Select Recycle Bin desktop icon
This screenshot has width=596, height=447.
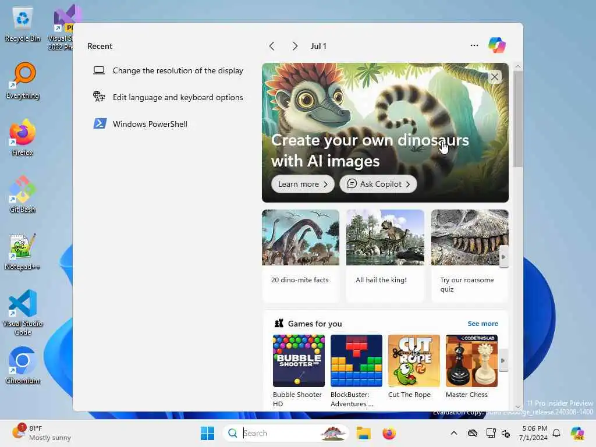pos(23,24)
